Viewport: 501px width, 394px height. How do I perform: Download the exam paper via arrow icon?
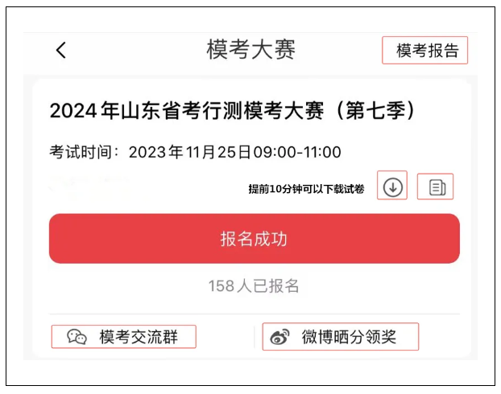tap(392, 187)
